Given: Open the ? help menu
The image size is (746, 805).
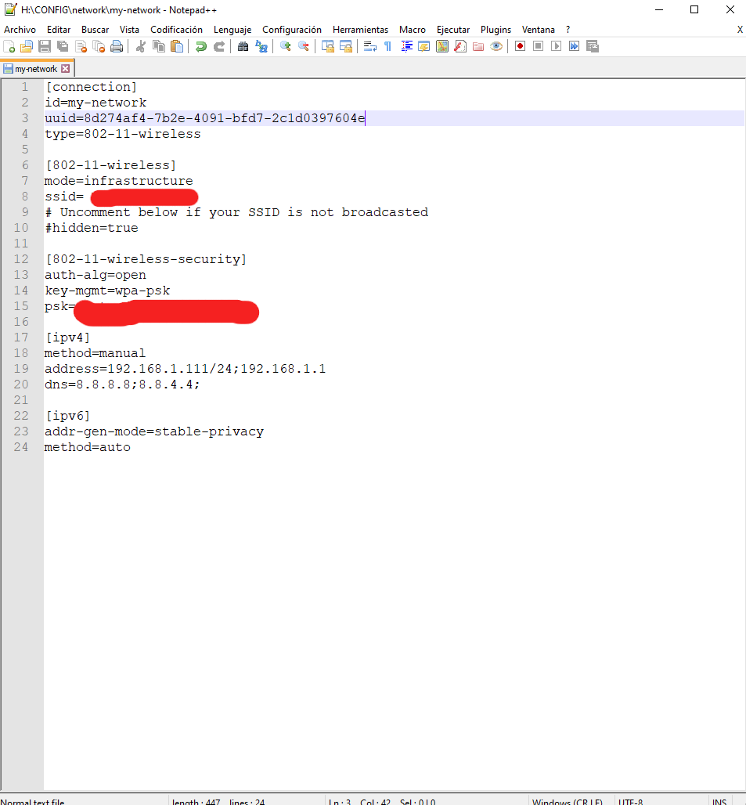Looking at the screenshot, I should coord(568,30).
